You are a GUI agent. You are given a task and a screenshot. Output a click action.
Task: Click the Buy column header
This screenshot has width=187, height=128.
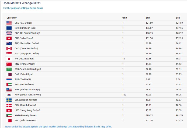tap(148, 18)
